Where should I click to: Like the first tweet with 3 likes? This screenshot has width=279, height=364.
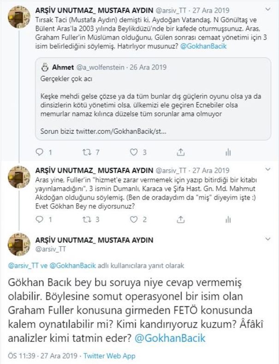click(x=134, y=152)
